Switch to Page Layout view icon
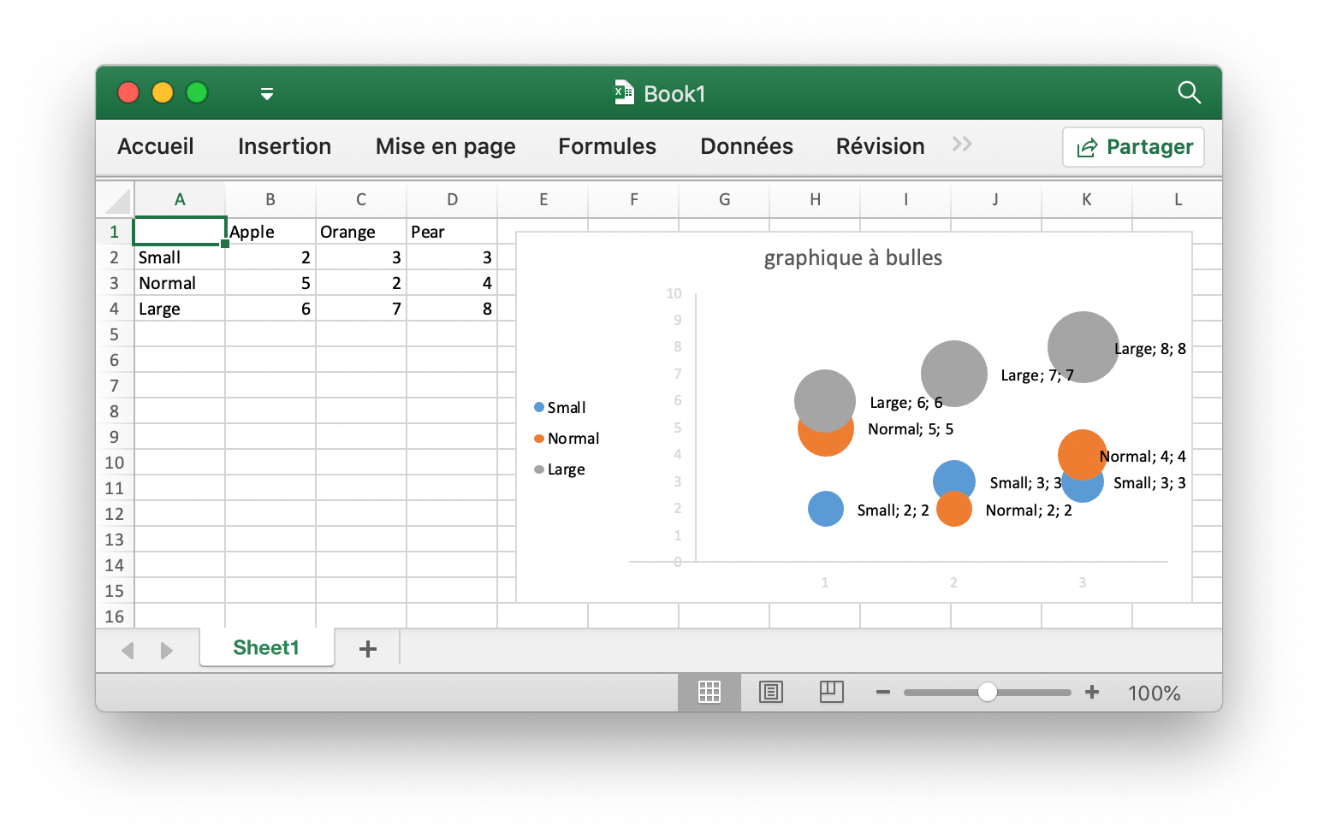This screenshot has height=838, width=1318. [x=771, y=693]
